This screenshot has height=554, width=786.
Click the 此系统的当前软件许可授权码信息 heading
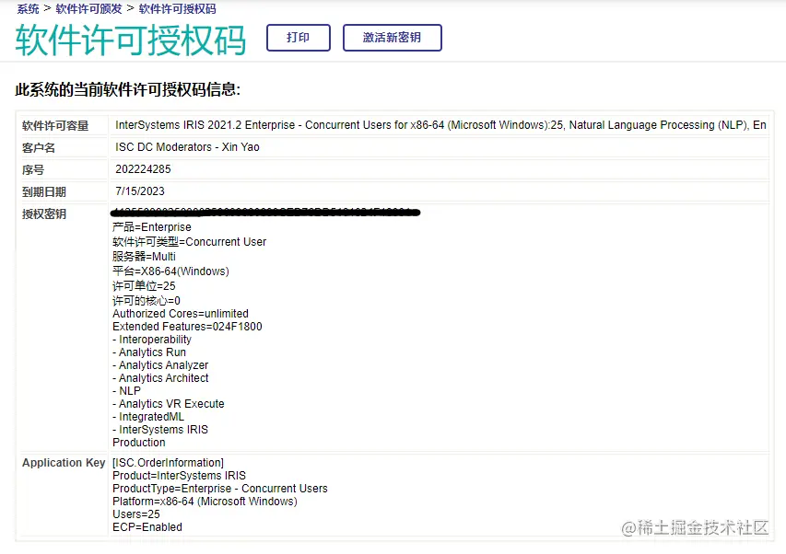click(128, 90)
